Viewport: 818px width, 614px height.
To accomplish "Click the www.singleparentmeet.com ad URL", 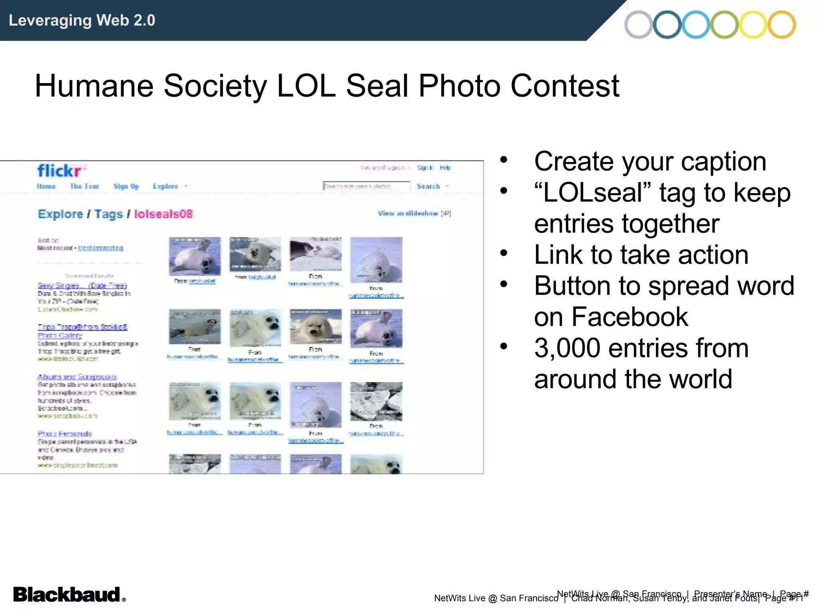I will click(77, 465).
